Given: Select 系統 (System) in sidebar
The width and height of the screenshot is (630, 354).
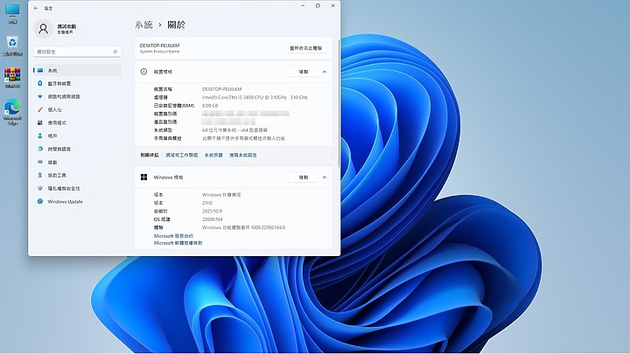Looking at the screenshot, I should (x=77, y=70).
